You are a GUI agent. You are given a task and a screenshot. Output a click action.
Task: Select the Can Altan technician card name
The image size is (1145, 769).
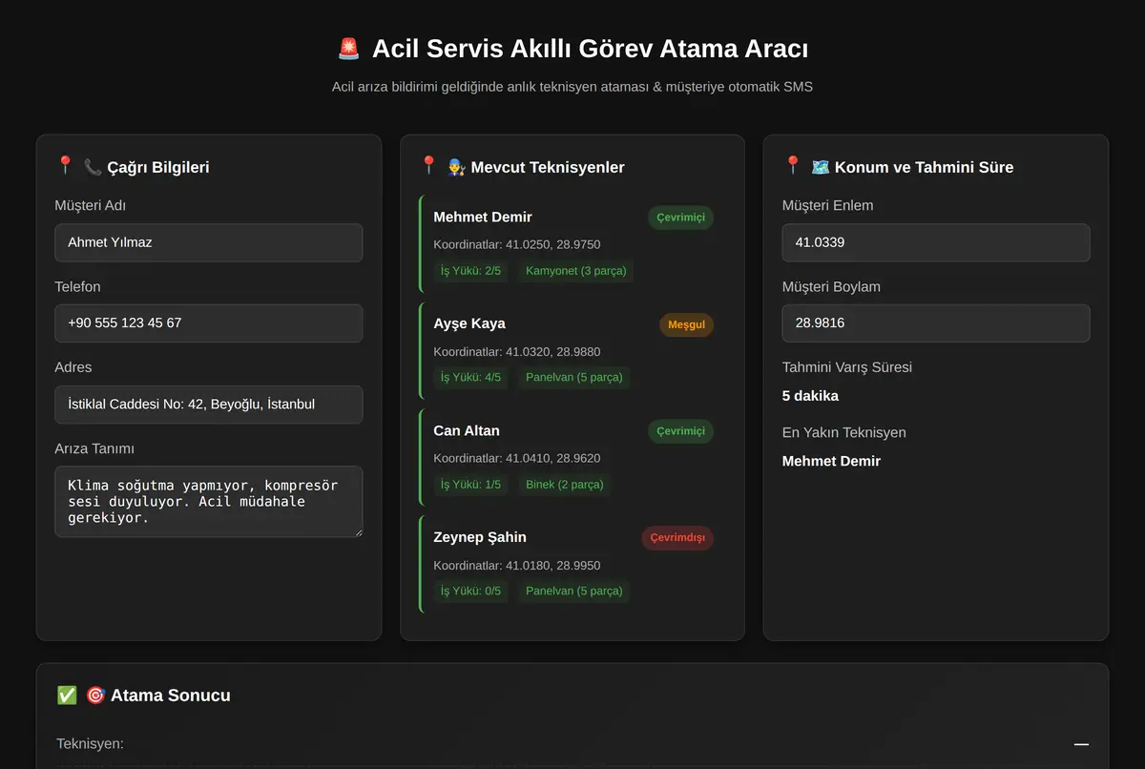tap(467, 430)
